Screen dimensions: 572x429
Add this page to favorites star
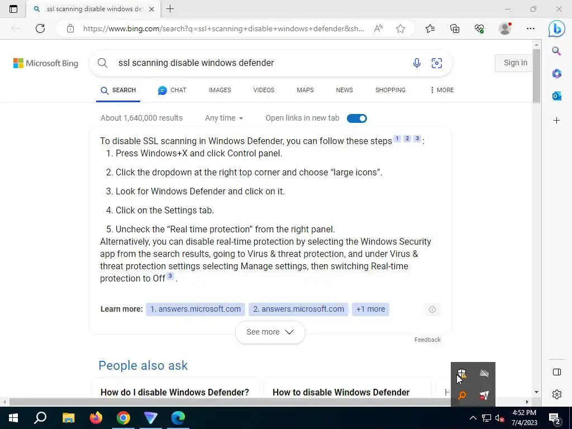point(401,28)
